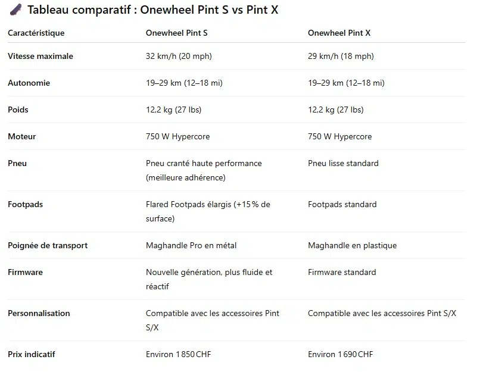Select the 'Pneu cranté haute performance' cell
Viewport: 489px width, 372px height.
pos(204,170)
